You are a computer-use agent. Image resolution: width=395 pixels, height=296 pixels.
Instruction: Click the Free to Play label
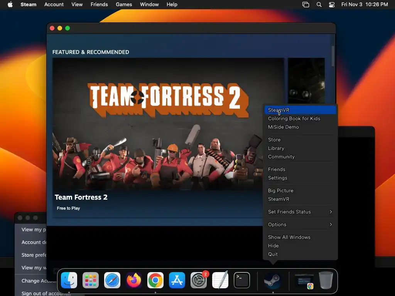(x=68, y=208)
